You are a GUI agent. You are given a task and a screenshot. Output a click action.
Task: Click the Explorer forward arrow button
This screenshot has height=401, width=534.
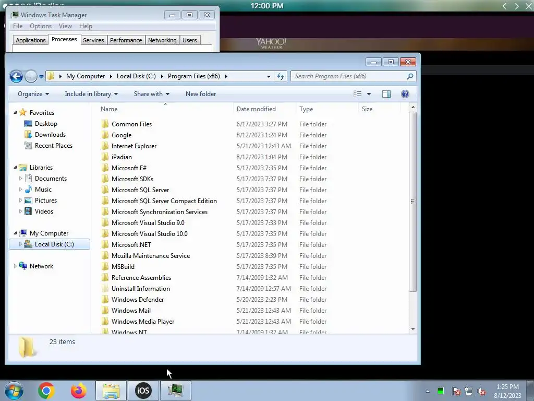pos(31,76)
